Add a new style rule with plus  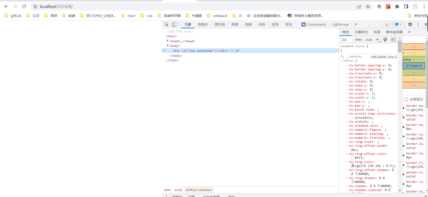378,40
